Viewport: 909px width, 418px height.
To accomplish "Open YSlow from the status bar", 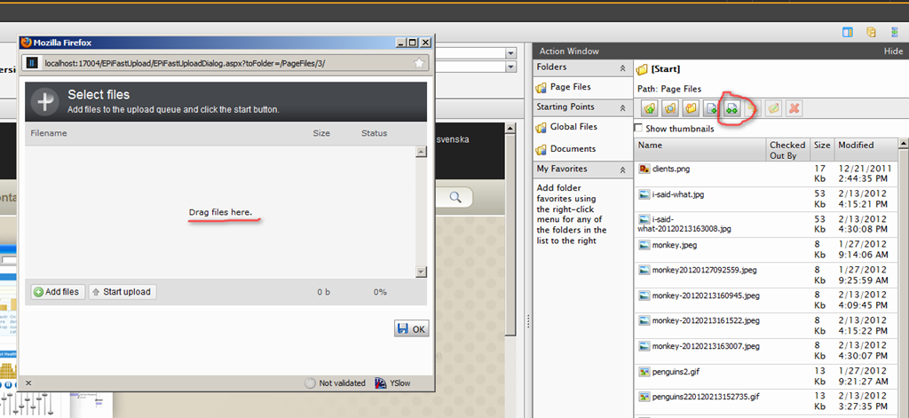I will coord(393,383).
